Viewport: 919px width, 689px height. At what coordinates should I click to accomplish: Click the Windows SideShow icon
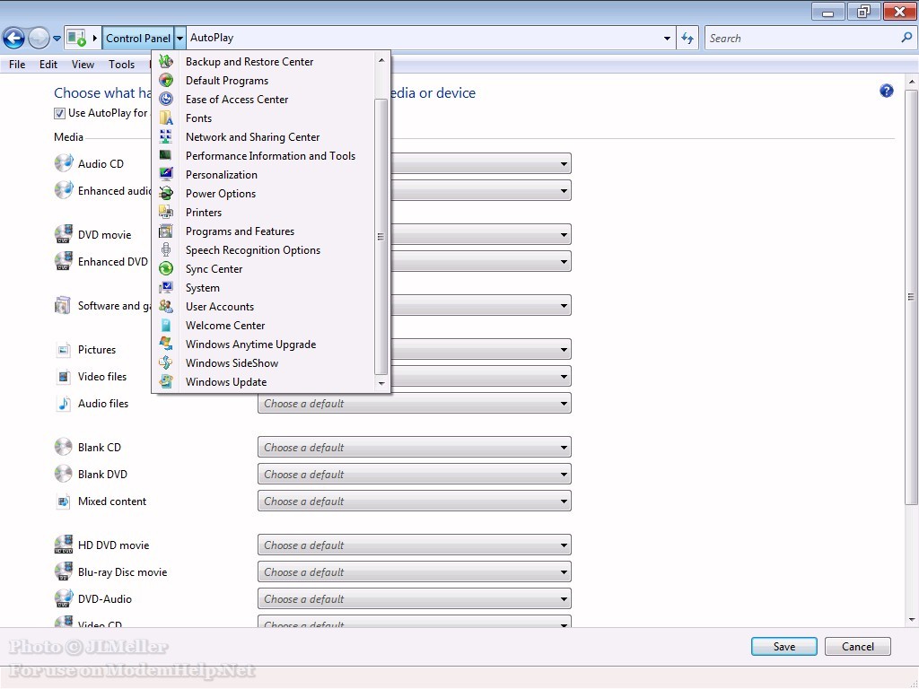pyautogui.click(x=166, y=362)
